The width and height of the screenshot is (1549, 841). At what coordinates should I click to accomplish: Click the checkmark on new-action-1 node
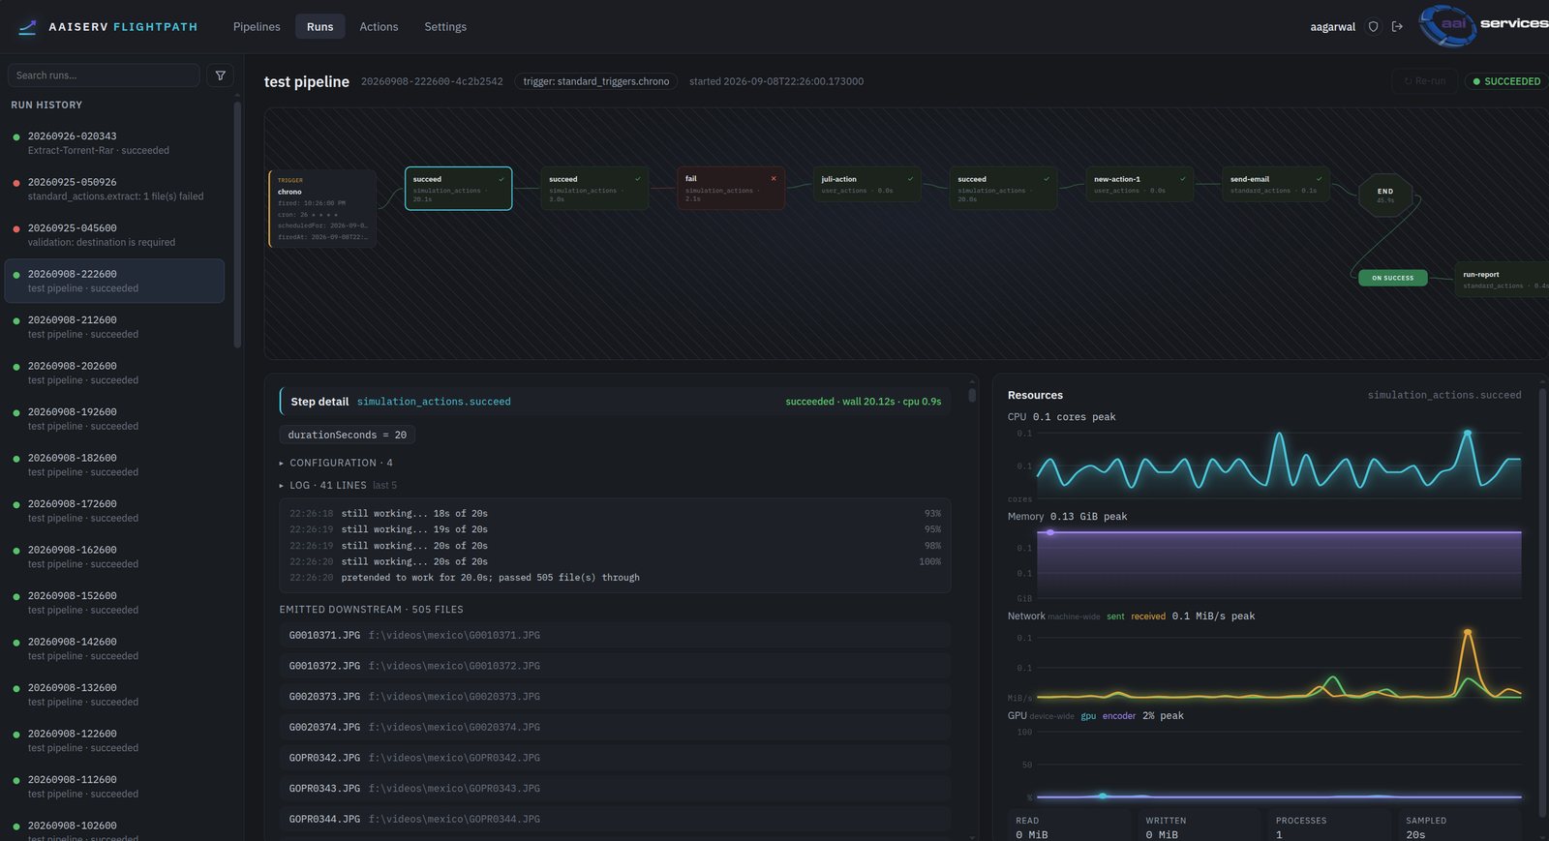coord(1183,179)
